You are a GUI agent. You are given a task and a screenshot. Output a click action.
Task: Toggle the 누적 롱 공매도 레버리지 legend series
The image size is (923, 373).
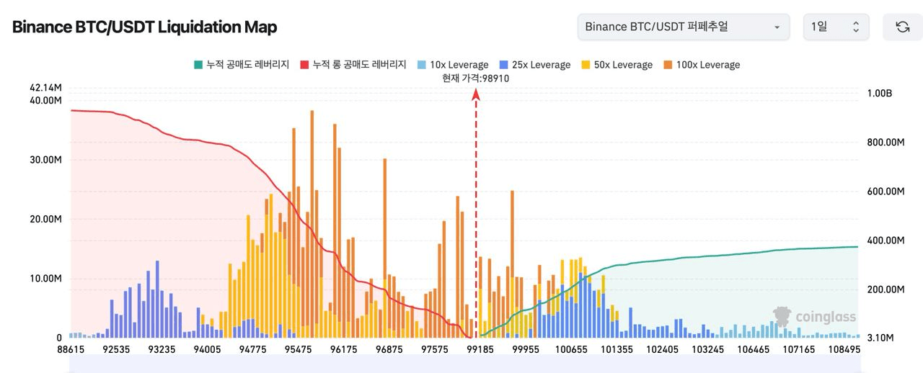tap(353, 65)
